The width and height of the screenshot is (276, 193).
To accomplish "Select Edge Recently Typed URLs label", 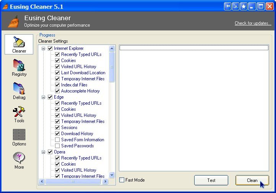I will (x=81, y=103).
